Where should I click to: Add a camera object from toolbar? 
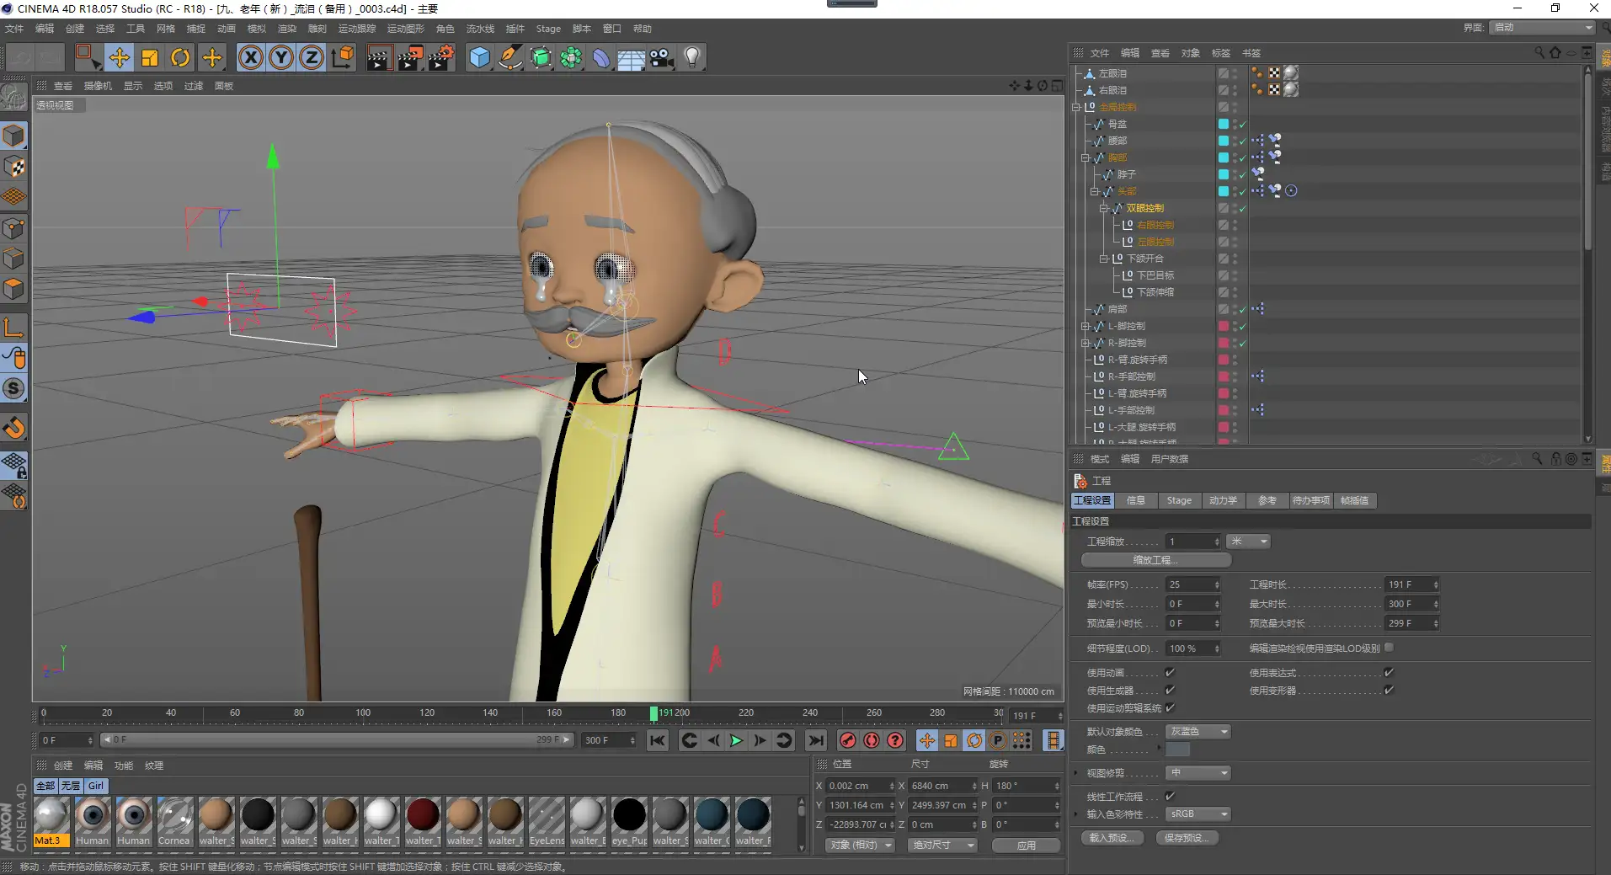point(662,57)
